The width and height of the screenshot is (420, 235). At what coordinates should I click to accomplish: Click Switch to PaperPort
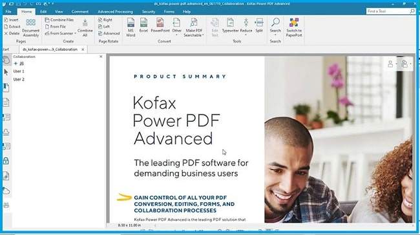pyautogui.click(x=294, y=28)
